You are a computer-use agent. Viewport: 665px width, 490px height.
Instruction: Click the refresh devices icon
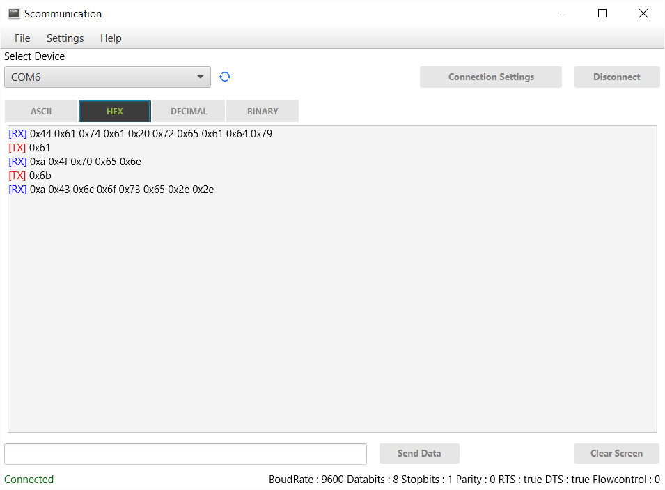point(225,77)
